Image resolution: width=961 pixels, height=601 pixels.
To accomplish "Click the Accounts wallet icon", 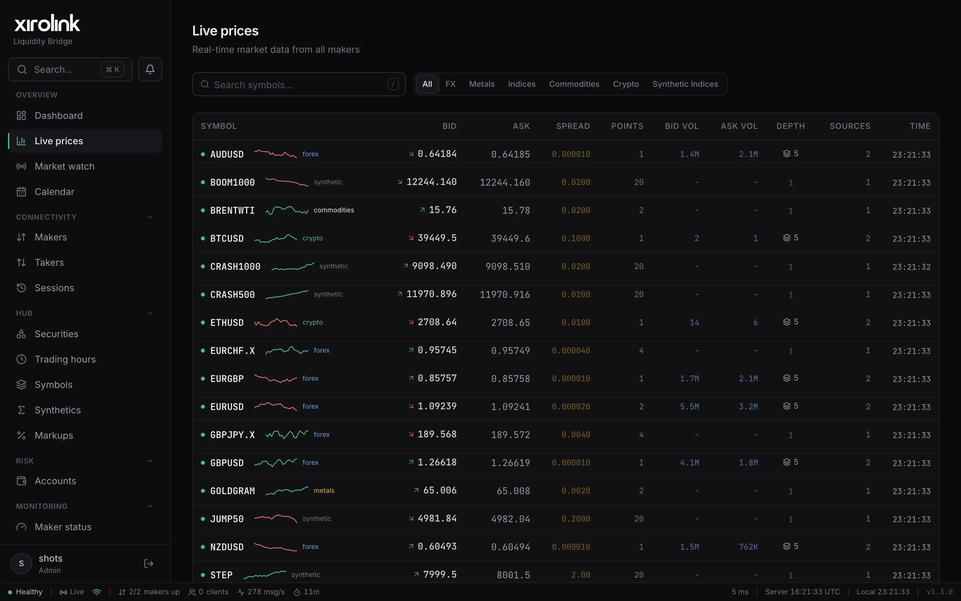I will click(21, 480).
